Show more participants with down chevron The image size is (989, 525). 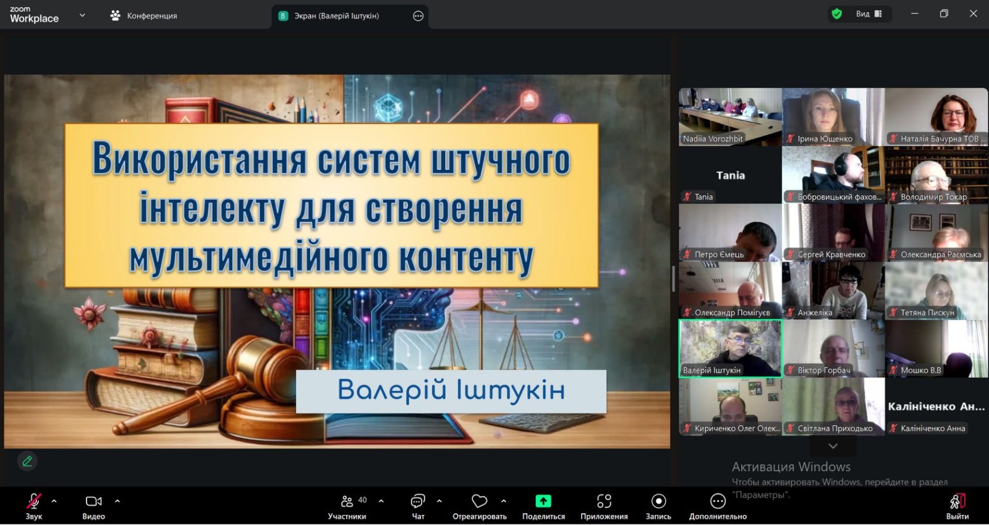click(x=833, y=446)
